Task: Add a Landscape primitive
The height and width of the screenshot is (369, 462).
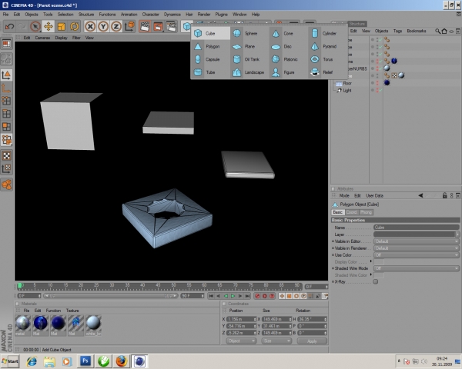Action: coord(249,72)
